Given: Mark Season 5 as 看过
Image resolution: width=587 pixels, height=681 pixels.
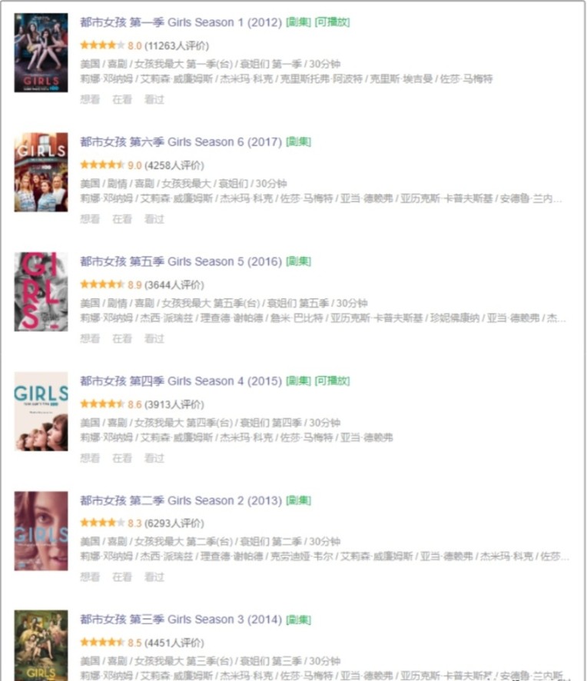Looking at the screenshot, I should tap(154, 338).
